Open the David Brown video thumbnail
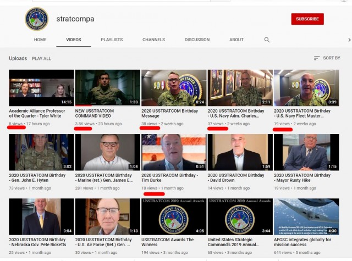352x261 pixels. (x=240, y=152)
